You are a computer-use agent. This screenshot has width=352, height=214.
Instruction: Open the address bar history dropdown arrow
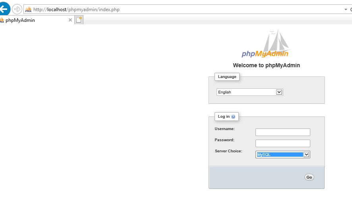[346, 10]
